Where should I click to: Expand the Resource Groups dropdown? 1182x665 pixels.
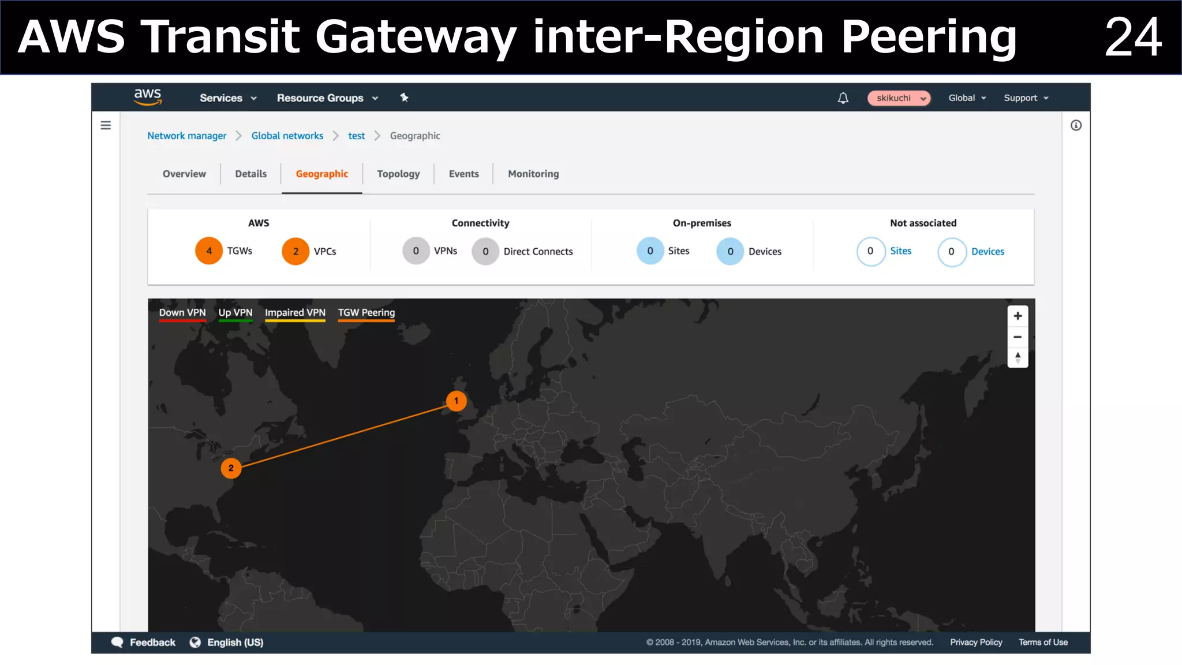click(327, 98)
